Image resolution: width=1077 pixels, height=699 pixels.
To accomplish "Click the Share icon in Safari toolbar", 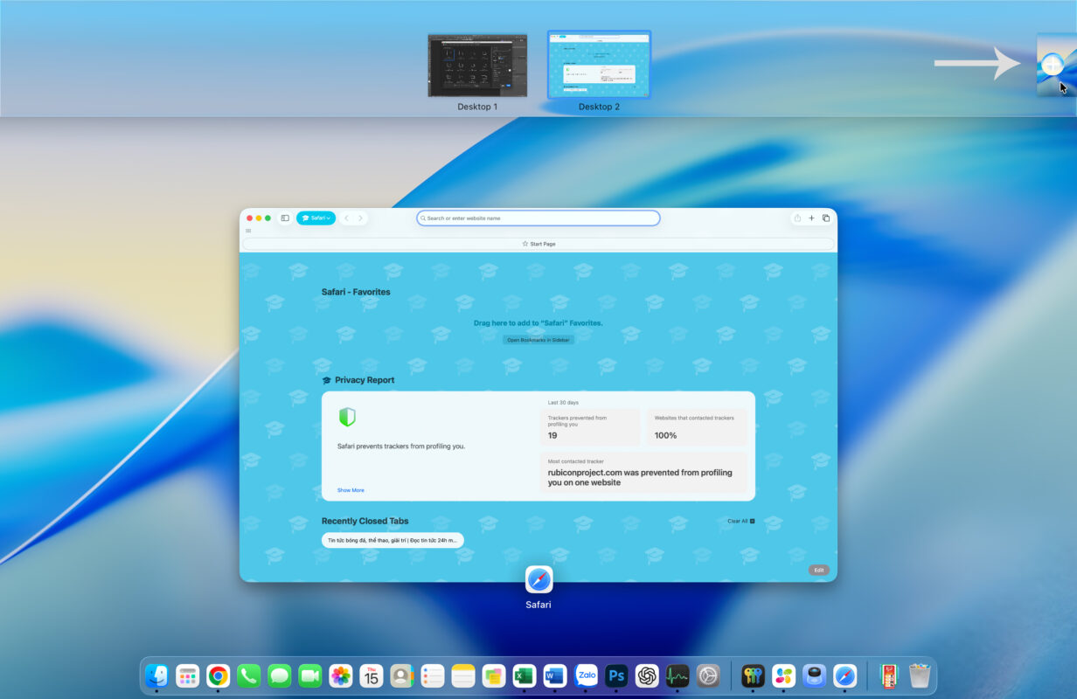I will point(797,218).
